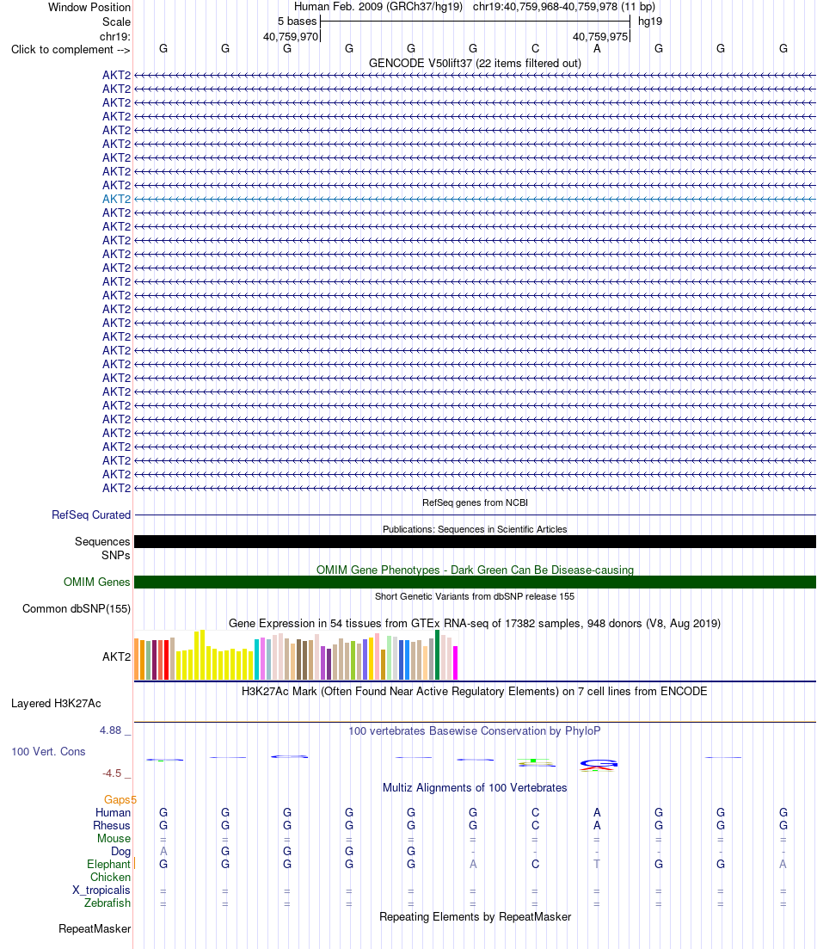
Task: Select the Mouse species row label
Action: click(x=114, y=839)
